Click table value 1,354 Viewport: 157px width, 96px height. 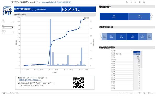click(139, 56)
